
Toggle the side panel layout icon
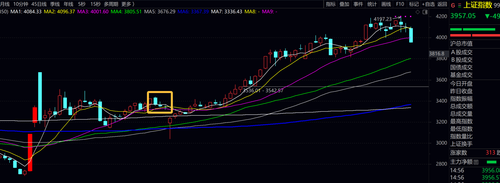tap(425, 12)
